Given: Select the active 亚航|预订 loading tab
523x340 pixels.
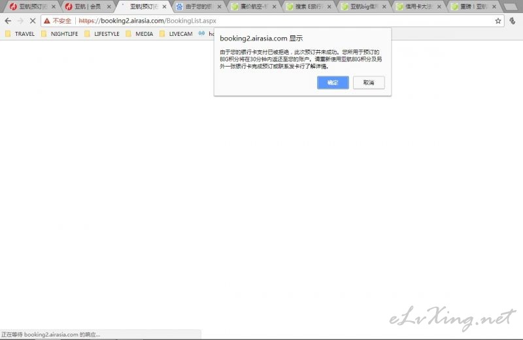Looking at the screenshot, I should click(143, 7).
